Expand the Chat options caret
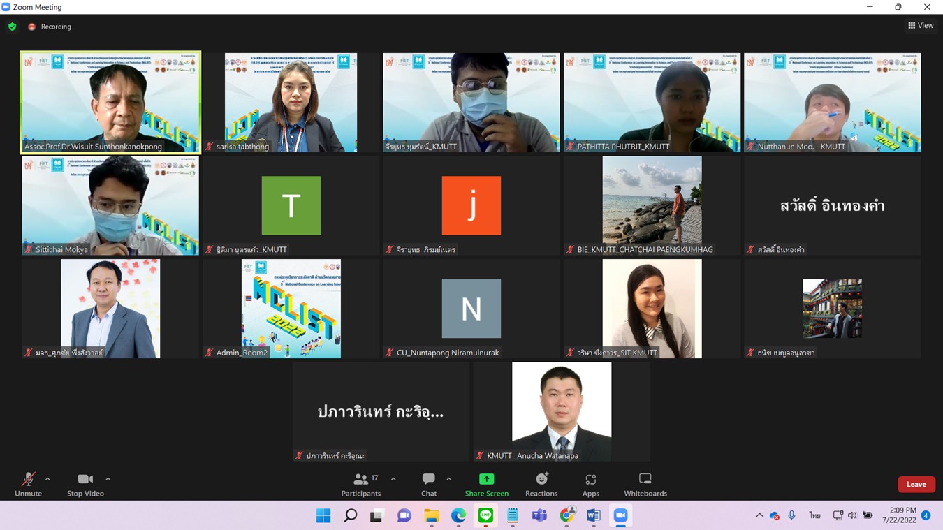Image resolution: width=943 pixels, height=530 pixels. [448, 479]
